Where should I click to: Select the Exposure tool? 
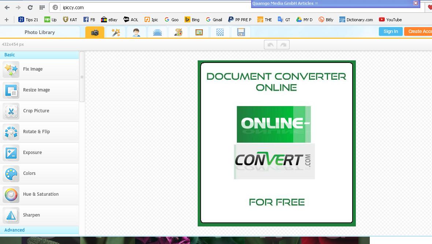40,153
